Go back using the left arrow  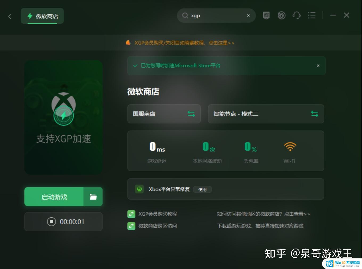10,16
